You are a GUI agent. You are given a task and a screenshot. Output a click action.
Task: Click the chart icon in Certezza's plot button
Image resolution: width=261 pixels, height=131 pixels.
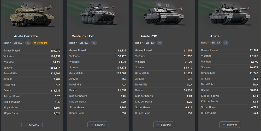coord(26,125)
